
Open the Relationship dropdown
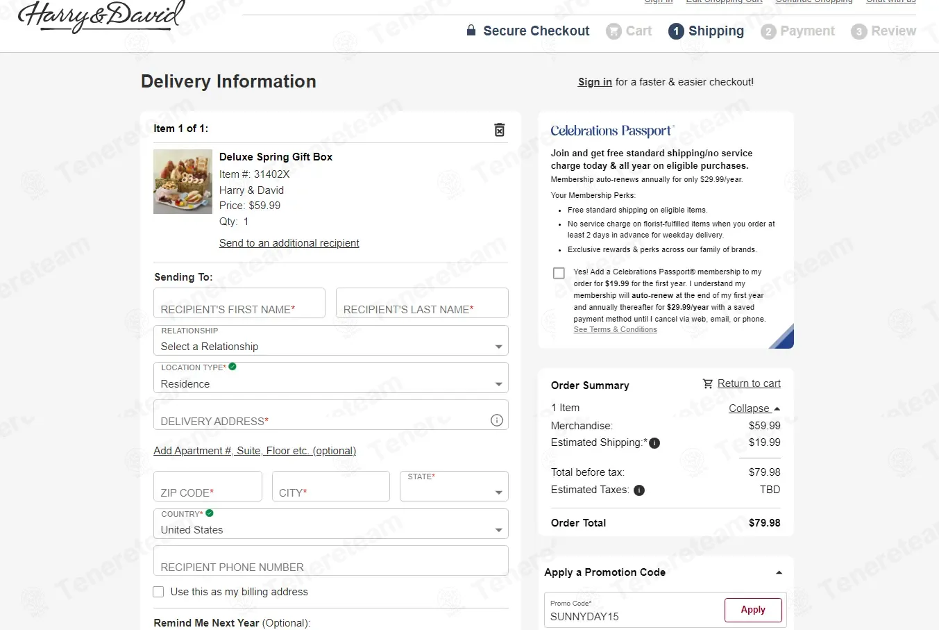point(331,340)
